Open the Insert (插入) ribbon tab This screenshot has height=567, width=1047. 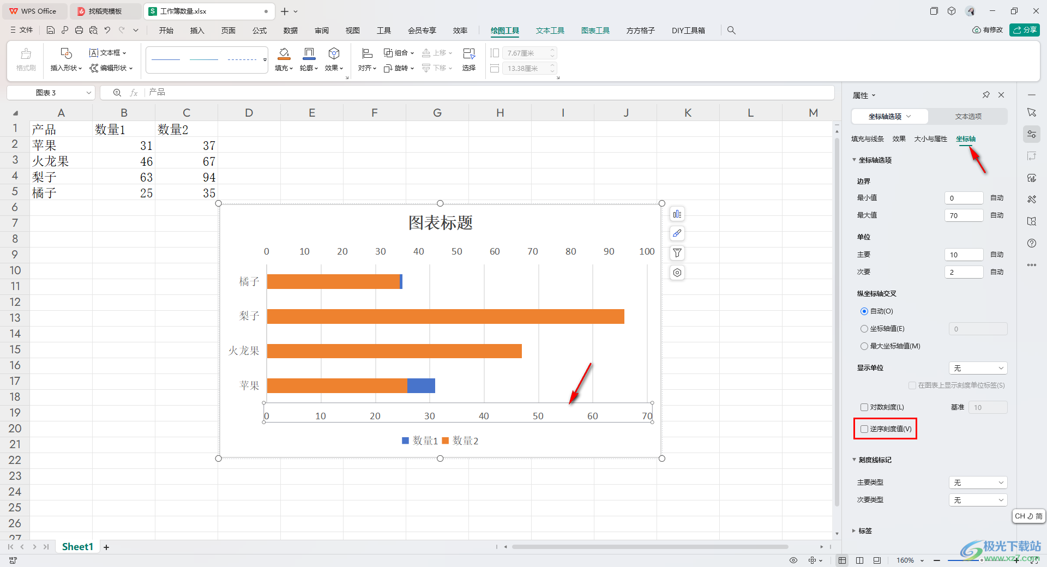197,31
